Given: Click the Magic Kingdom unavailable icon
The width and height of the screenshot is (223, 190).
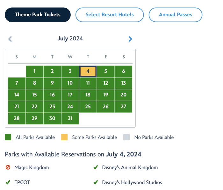Looking at the screenshot, I should (x=8, y=167).
